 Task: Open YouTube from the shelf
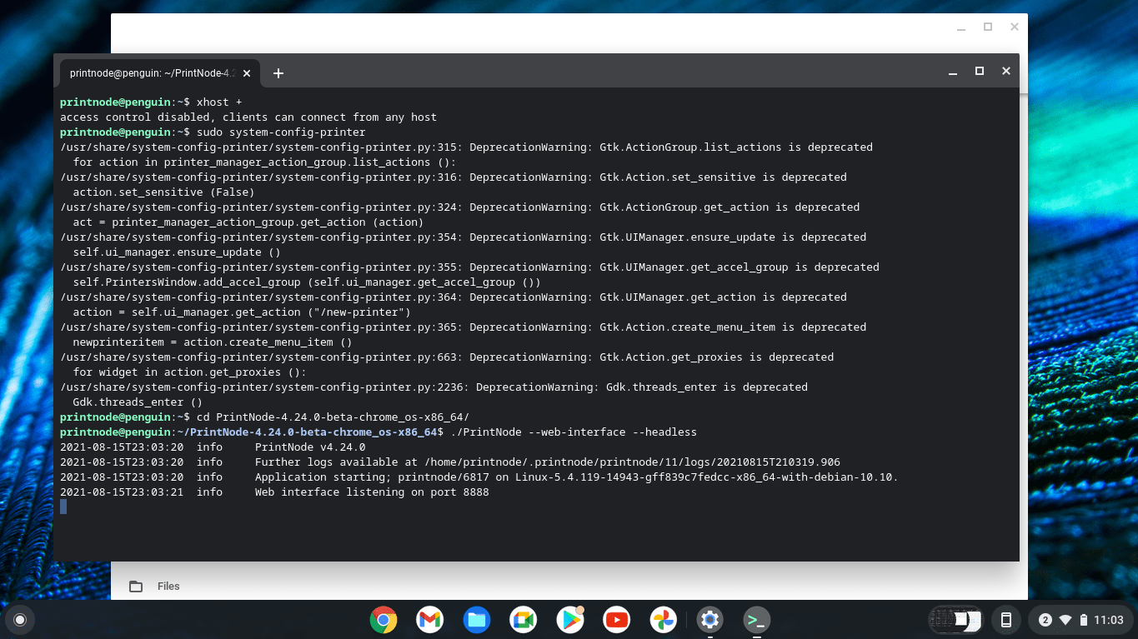(x=617, y=620)
